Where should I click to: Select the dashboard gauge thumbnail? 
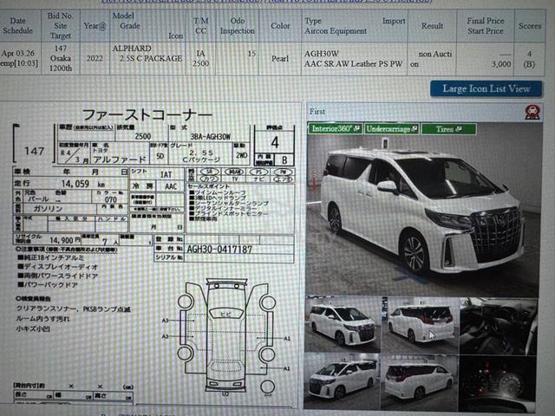coord(497,383)
